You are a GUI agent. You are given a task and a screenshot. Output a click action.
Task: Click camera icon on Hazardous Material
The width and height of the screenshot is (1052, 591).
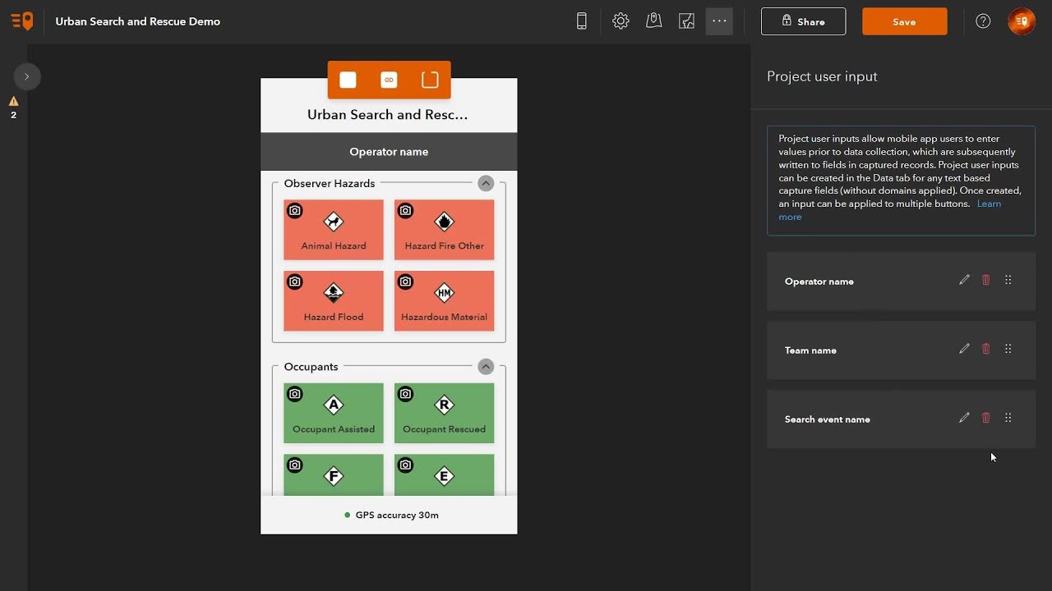(x=405, y=282)
